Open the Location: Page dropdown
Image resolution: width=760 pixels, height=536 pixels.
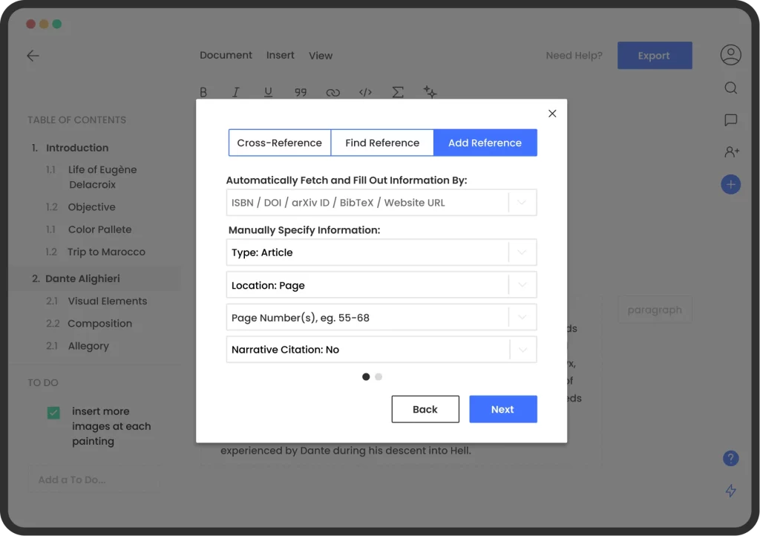(522, 285)
